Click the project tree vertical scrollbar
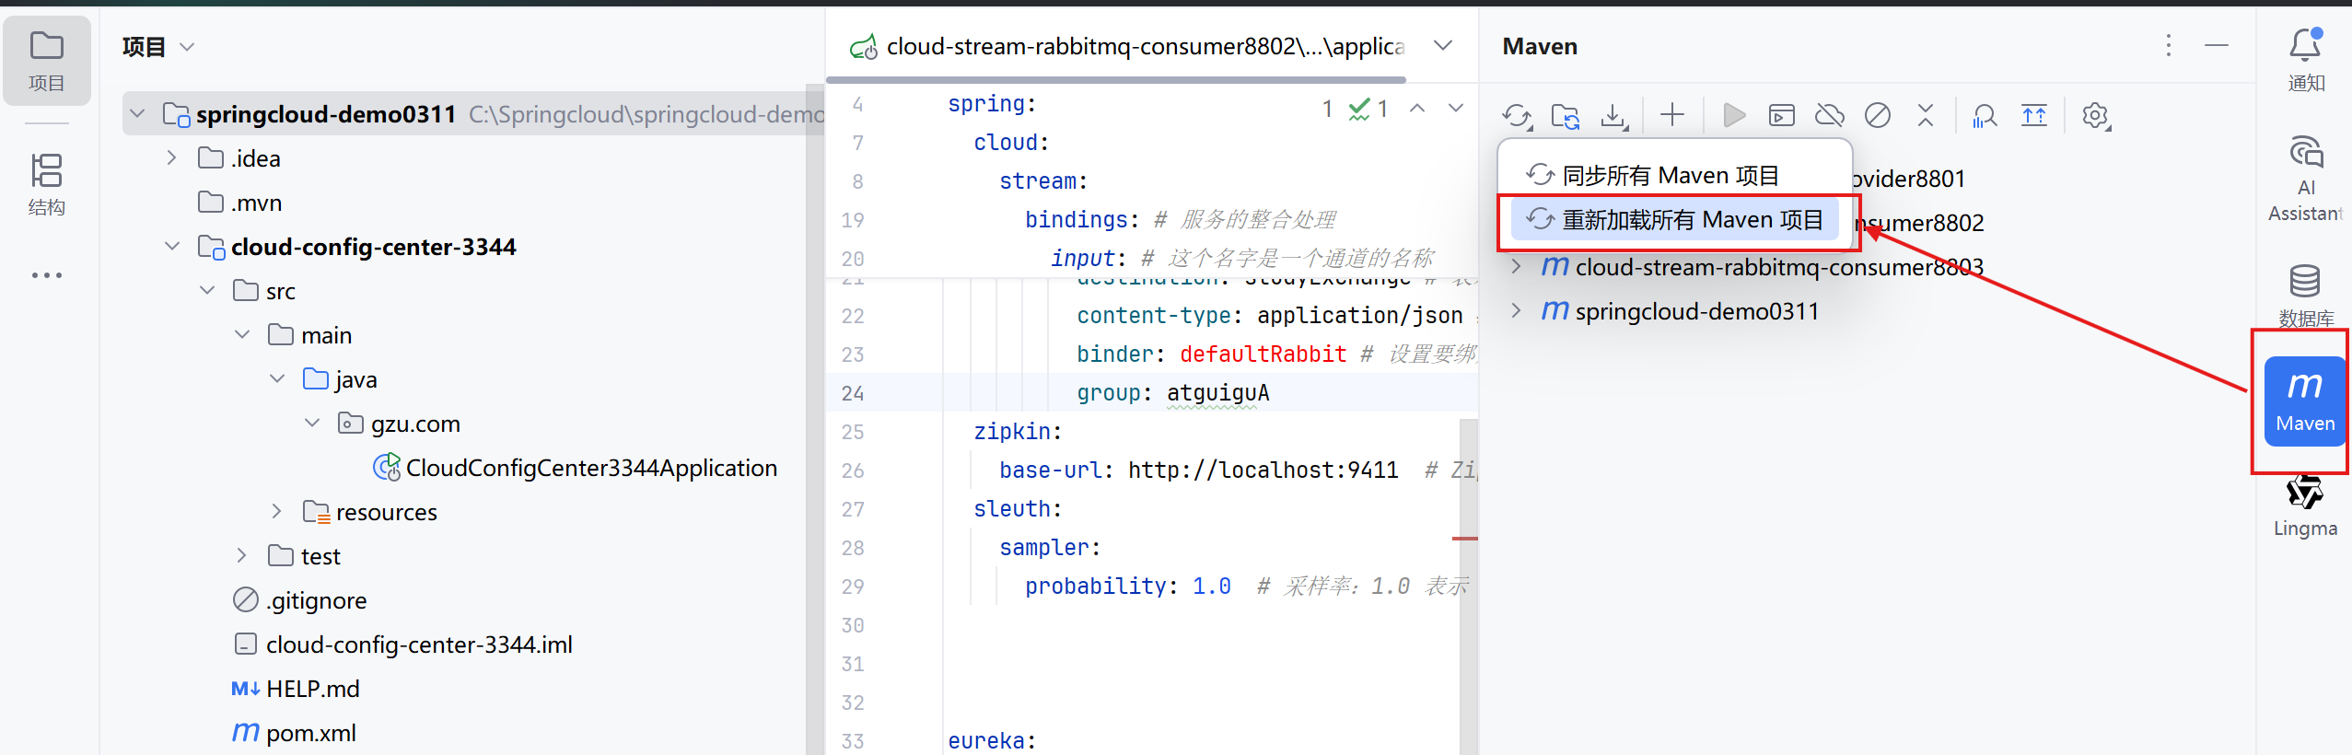 (814, 419)
